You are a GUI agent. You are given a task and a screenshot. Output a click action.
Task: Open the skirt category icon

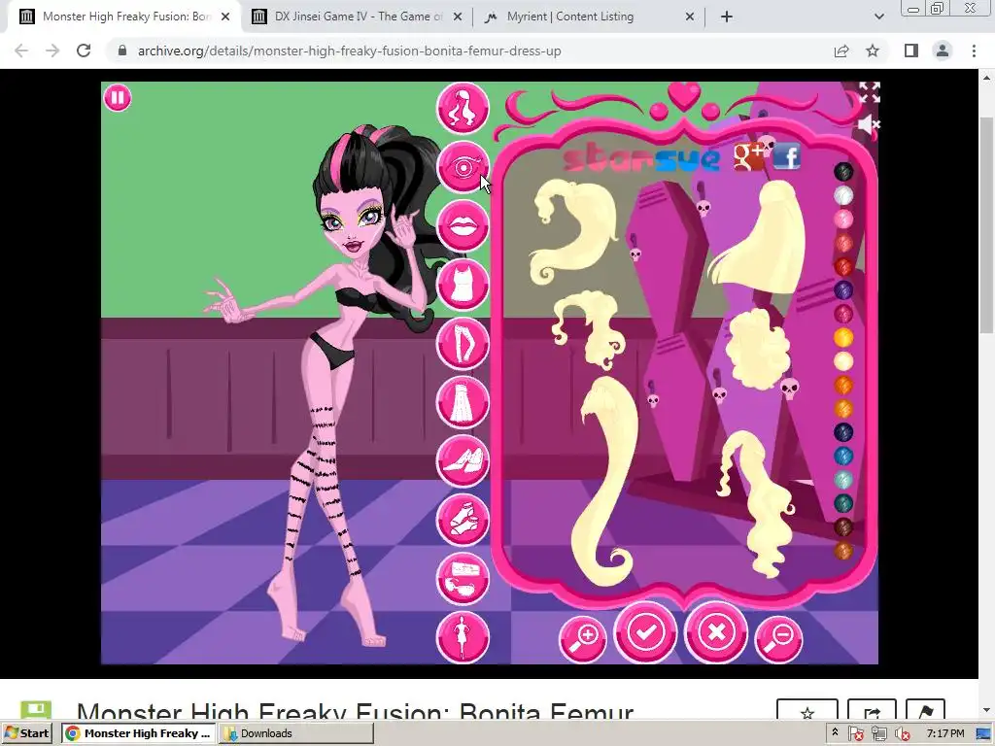click(x=463, y=402)
